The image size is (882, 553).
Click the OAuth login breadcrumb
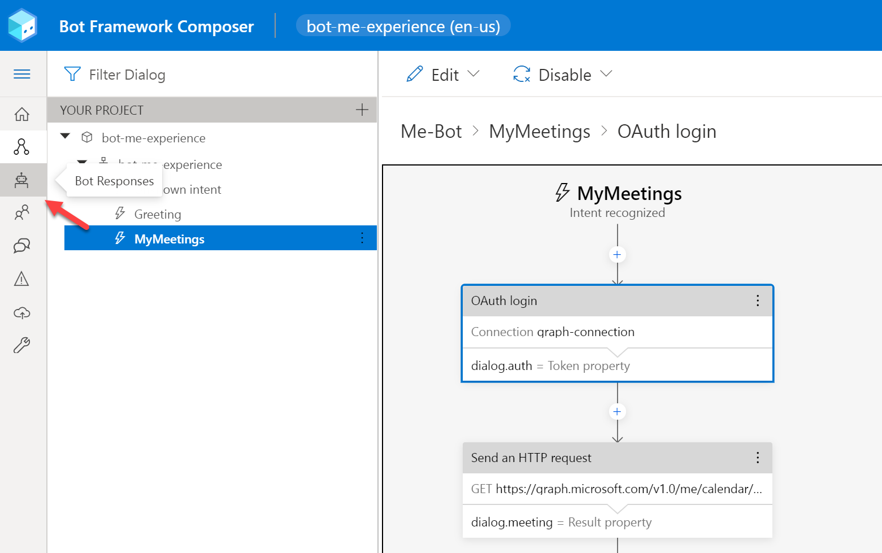[x=667, y=131]
